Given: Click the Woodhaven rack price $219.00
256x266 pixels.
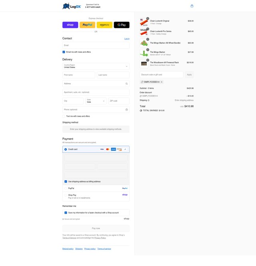Looking at the screenshot, I should pyautogui.click(x=190, y=62).
